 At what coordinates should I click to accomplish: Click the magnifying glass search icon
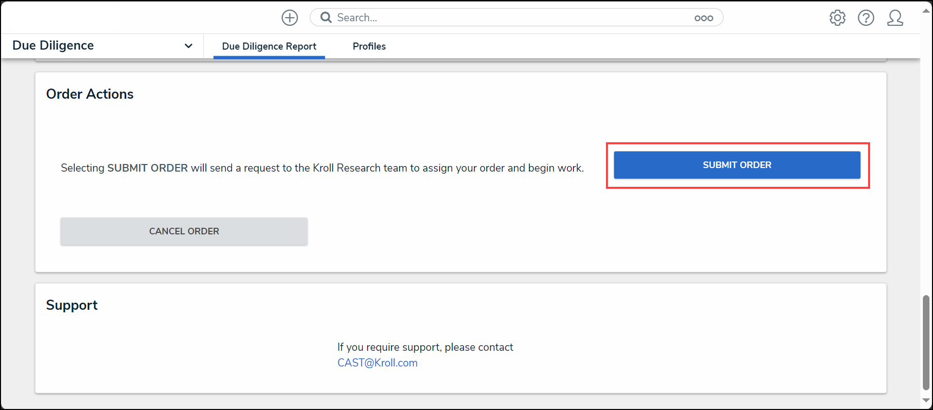coord(326,18)
